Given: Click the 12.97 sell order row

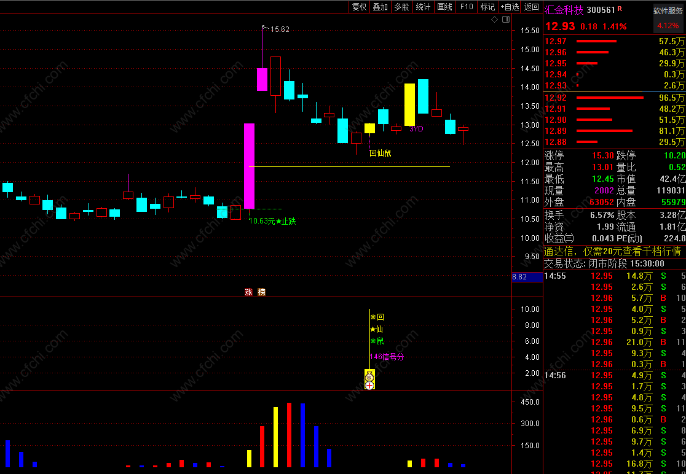Looking at the screenshot, I should (x=614, y=42).
